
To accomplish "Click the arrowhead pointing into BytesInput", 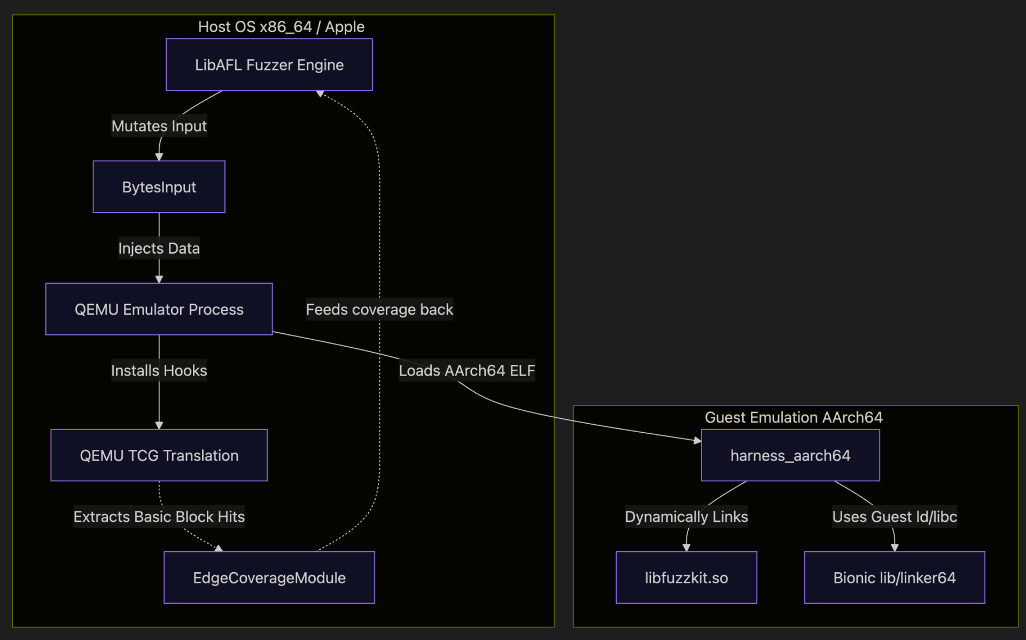I will point(159,157).
